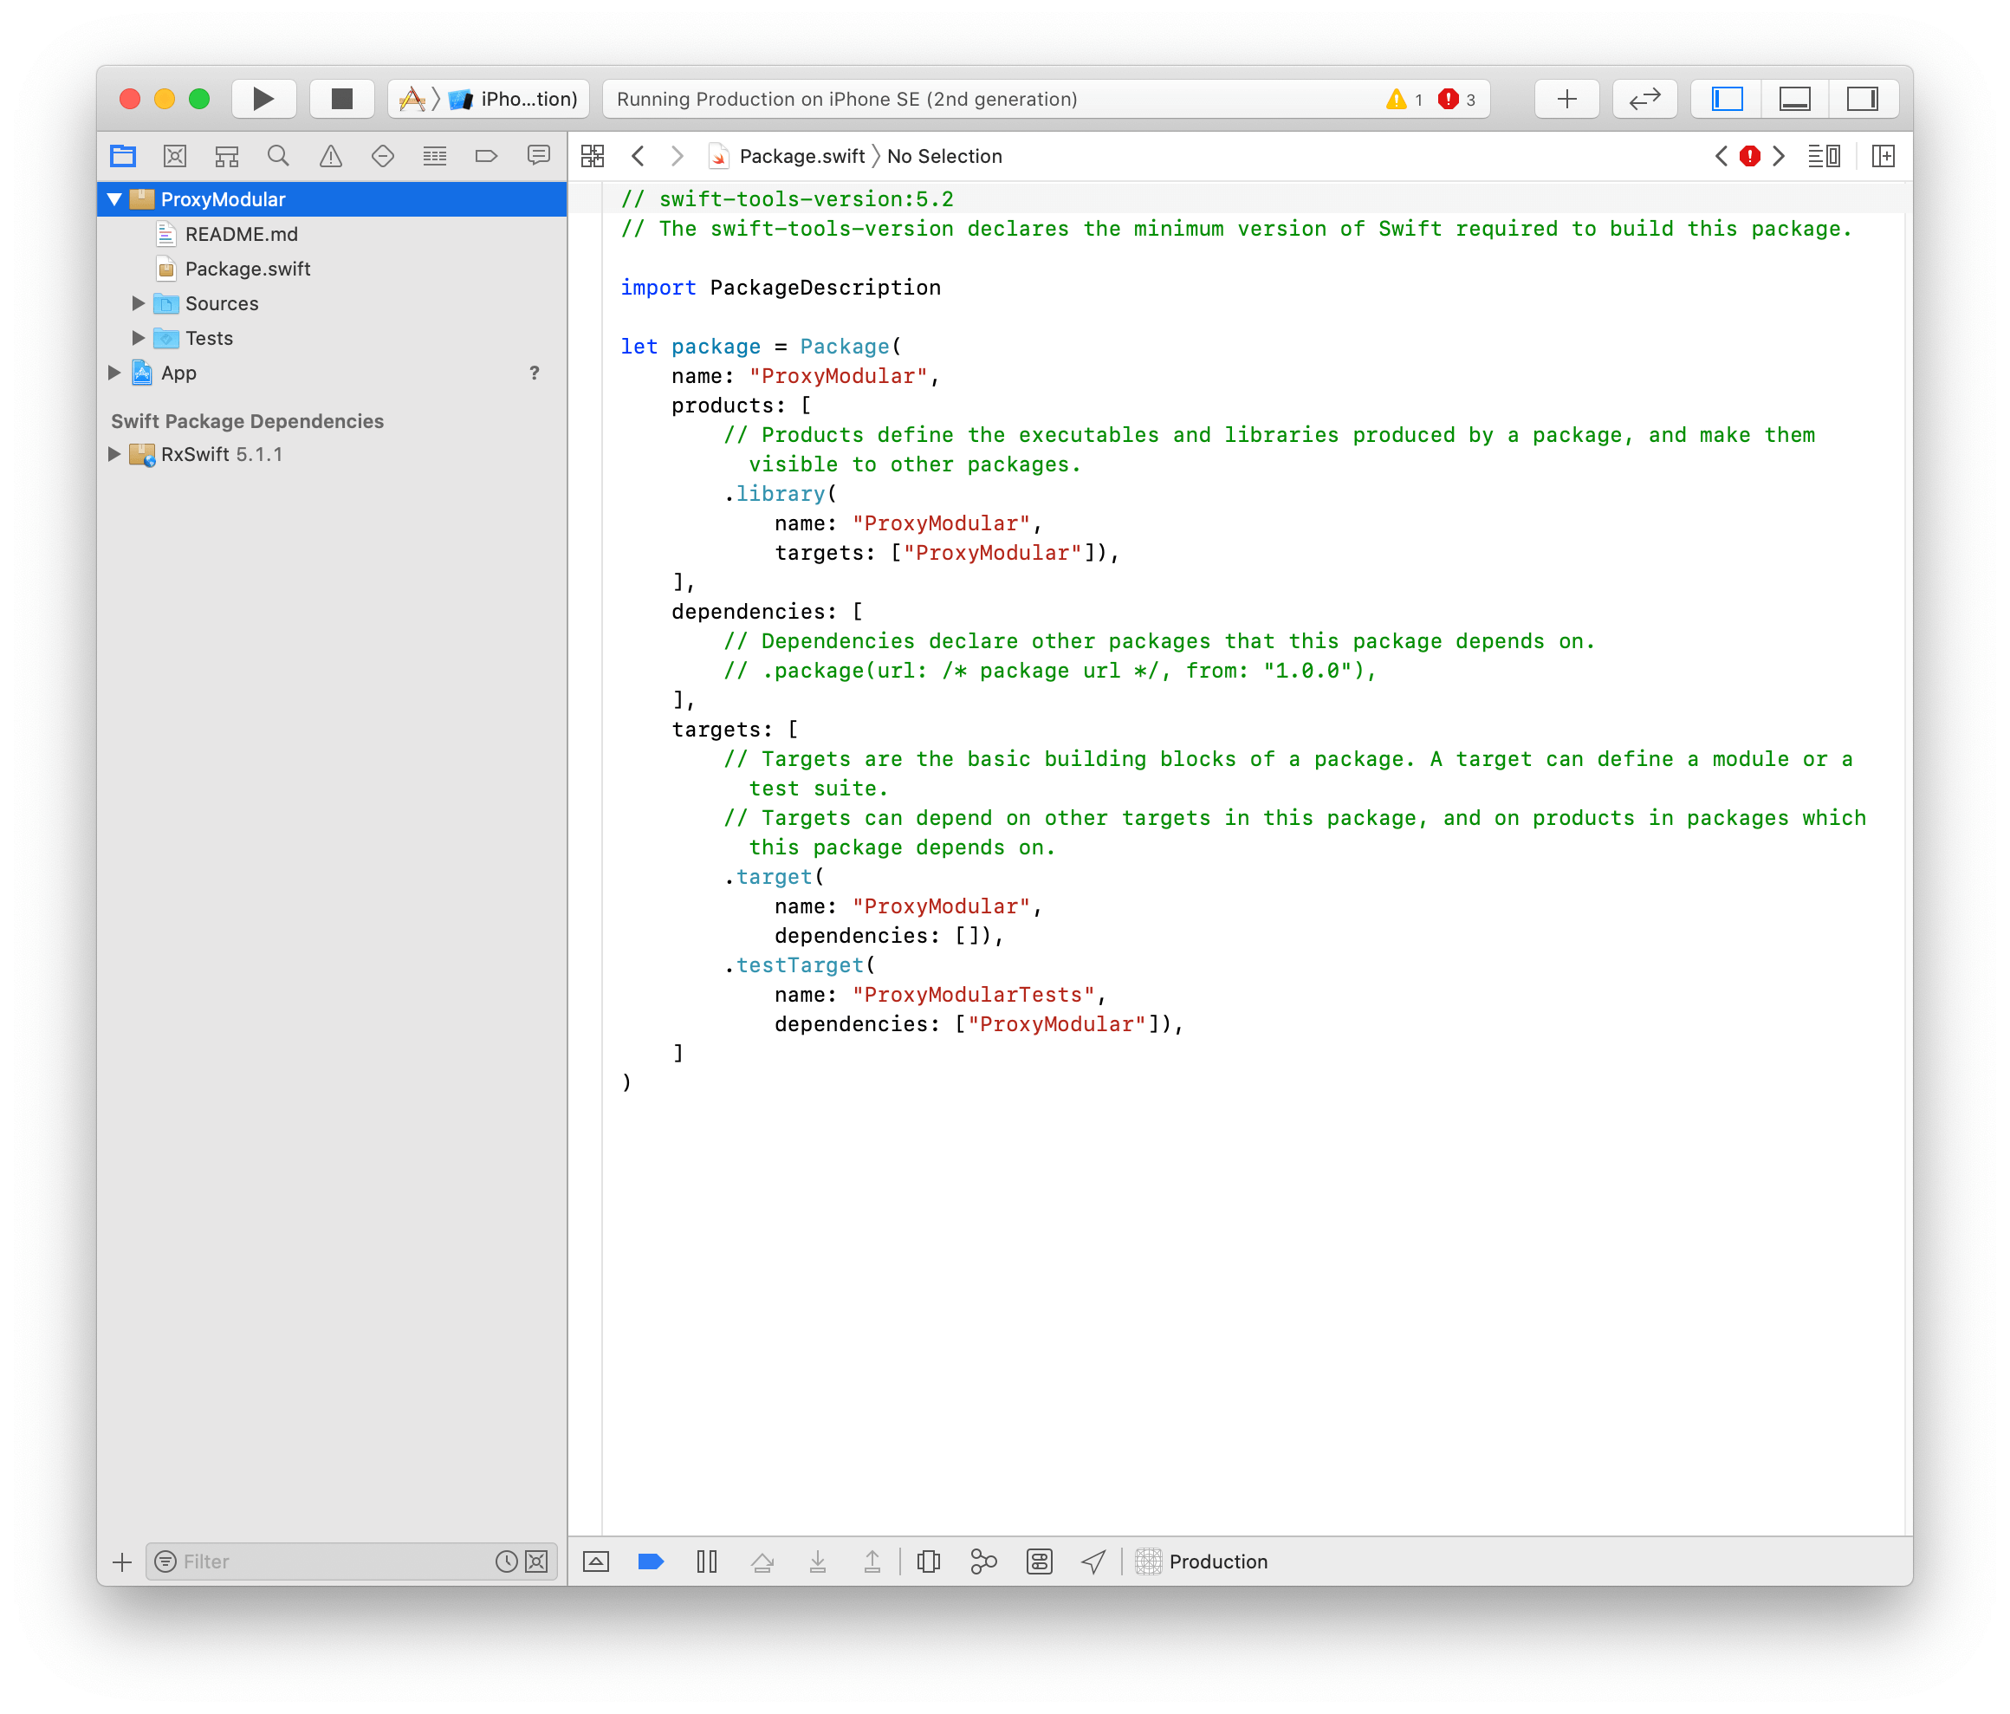Choose the iPhone destination device
Viewport: 2010px width, 1714px height.
(514, 99)
